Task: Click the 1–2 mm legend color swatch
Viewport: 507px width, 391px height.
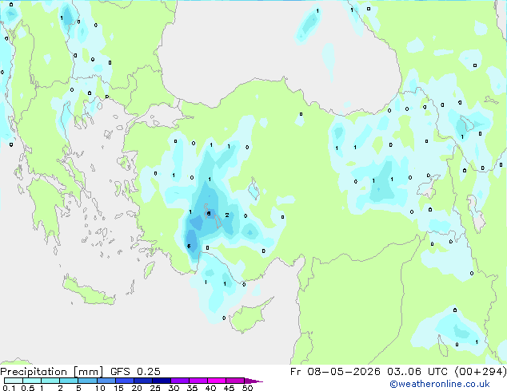Action: (x=50, y=381)
